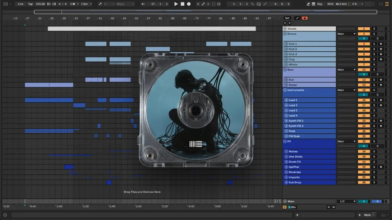The image size is (392, 220).
Task: Click the Tap tempo button
Action: (30, 4)
